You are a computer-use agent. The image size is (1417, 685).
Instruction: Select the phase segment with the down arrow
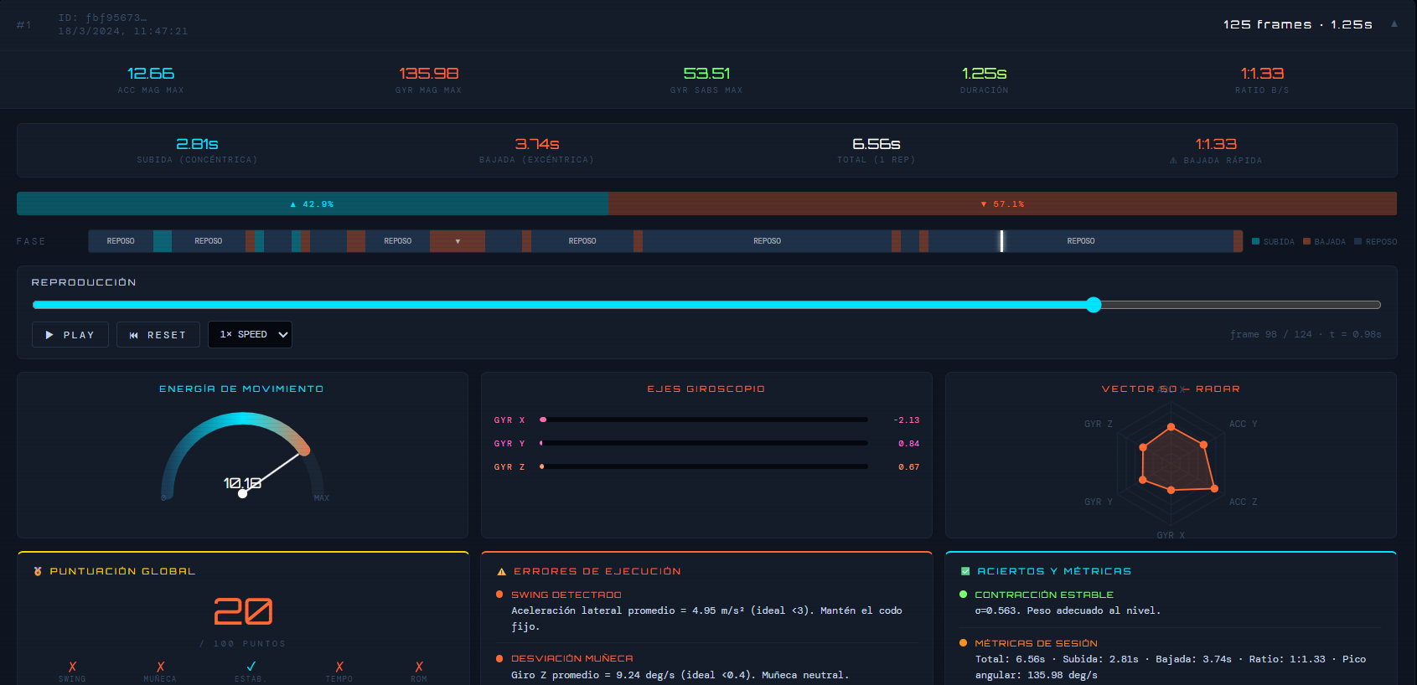458,241
